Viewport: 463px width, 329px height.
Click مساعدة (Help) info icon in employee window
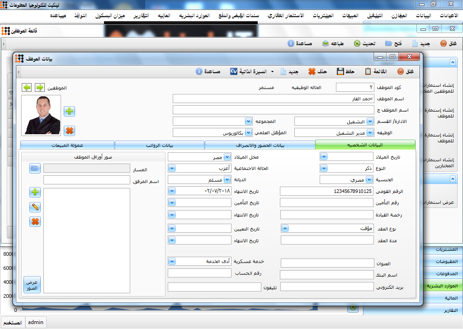tap(199, 71)
